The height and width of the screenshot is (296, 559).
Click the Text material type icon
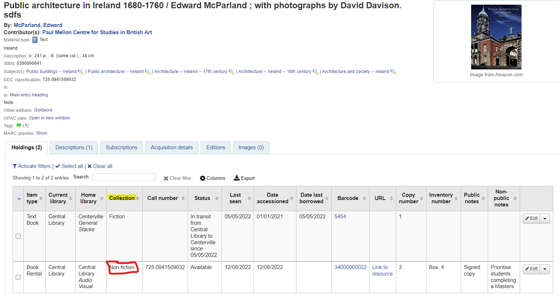35,40
